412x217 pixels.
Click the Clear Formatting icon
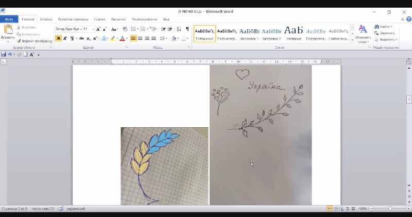[x=125, y=29]
